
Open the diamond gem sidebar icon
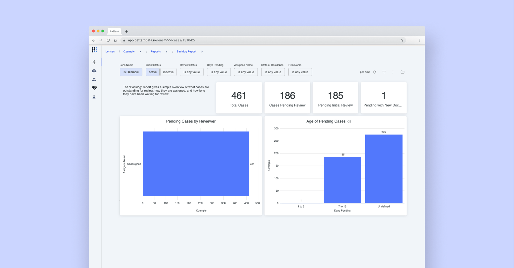pyautogui.click(x=94, y=88)
